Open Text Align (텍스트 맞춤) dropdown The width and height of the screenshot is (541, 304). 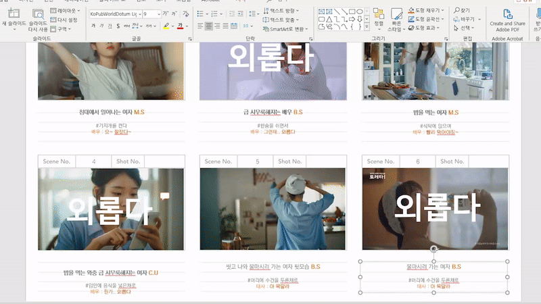pos(281,20)
